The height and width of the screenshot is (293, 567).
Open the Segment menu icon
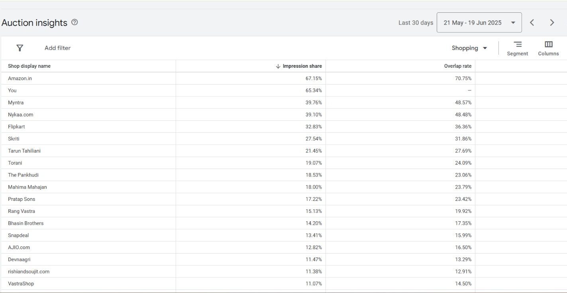517,44
